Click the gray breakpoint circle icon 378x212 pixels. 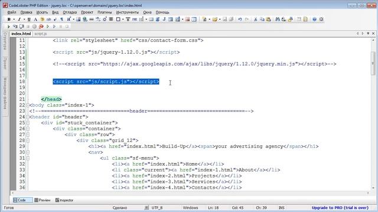click(x=34, y=26)
